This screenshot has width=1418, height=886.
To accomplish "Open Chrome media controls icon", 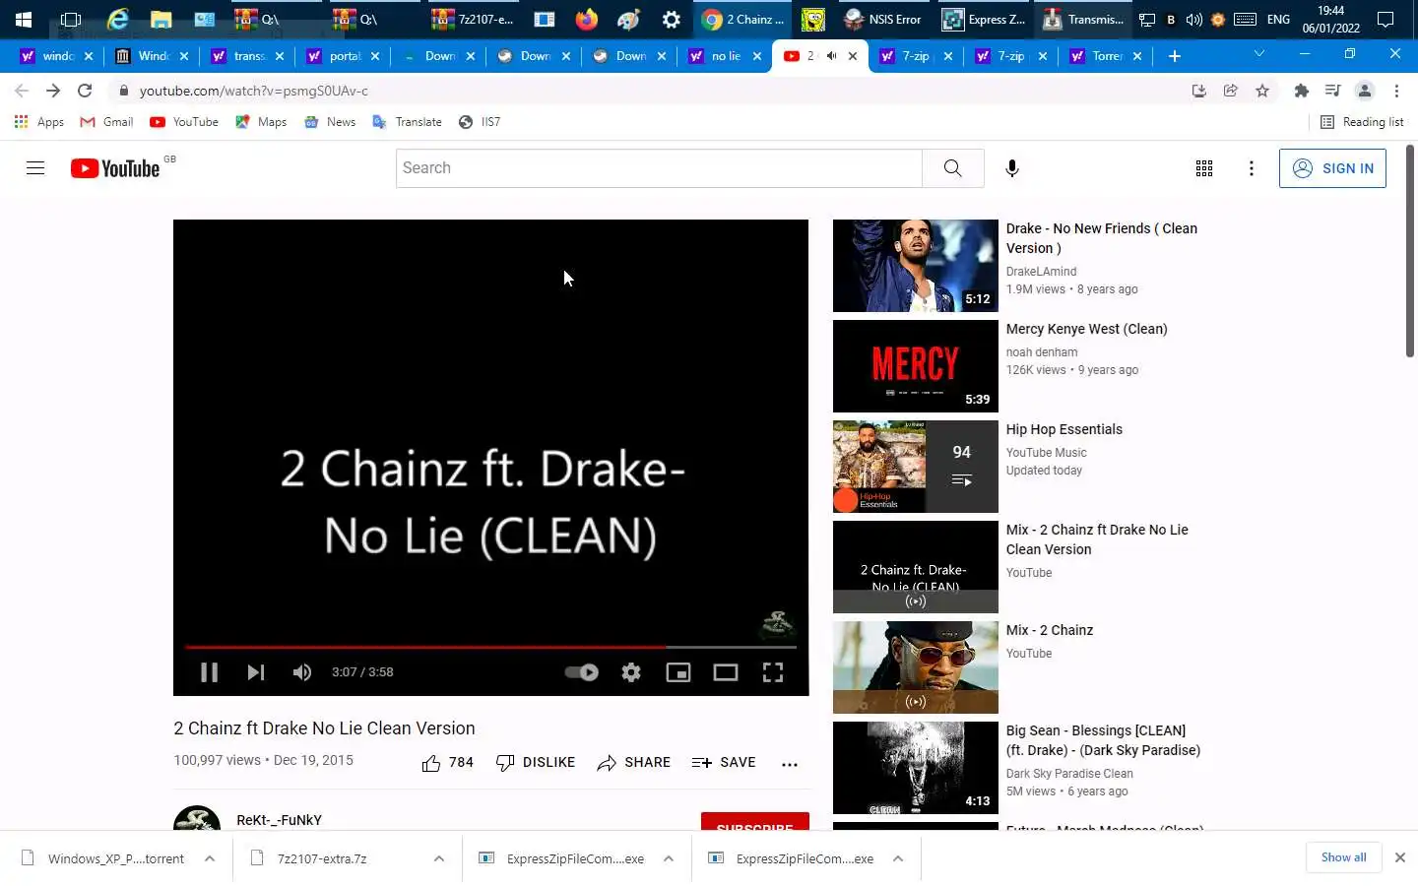I will pos(1333,91).
